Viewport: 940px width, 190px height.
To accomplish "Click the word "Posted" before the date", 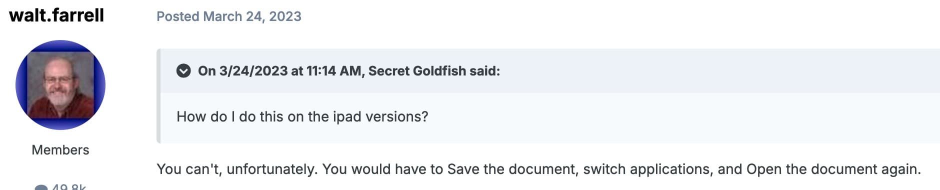I will pos(178,16).
